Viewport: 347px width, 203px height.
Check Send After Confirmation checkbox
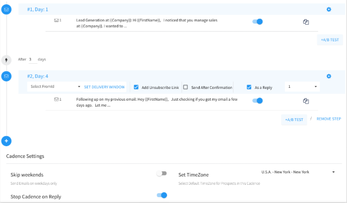185,87
